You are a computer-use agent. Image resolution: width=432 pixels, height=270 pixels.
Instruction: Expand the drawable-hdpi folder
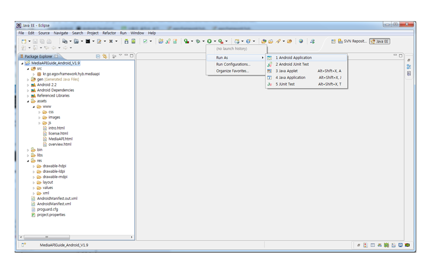pyautogui.click(x=34, y=166)
